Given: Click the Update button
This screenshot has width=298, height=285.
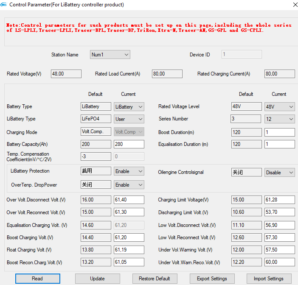Looking at the screenshot, I should coord(97,279).
